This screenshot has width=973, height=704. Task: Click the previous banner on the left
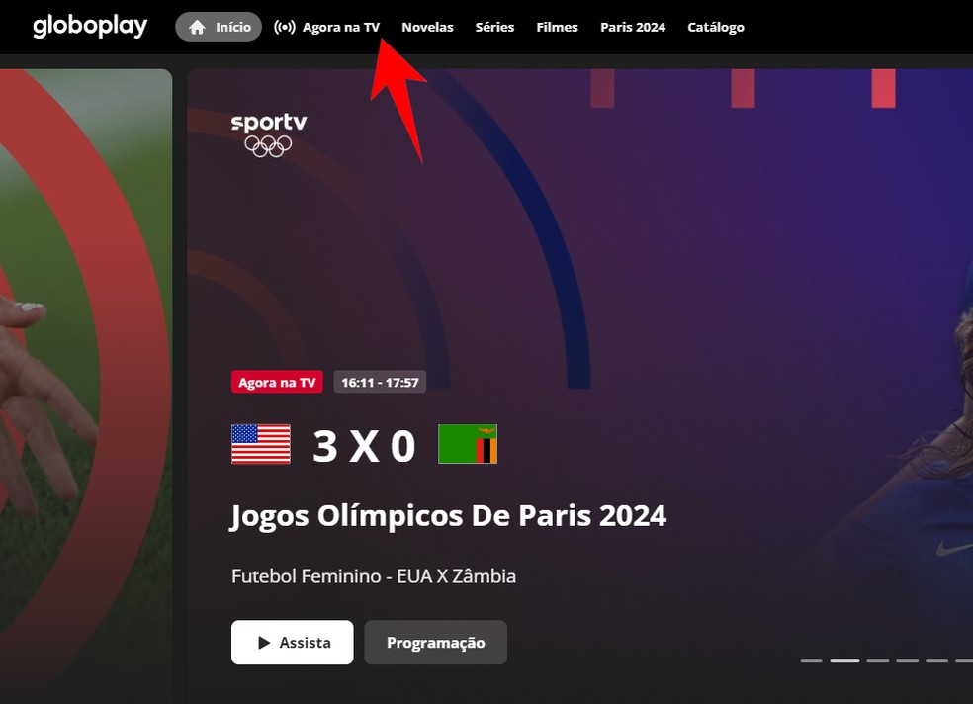[x=86, y=385]
